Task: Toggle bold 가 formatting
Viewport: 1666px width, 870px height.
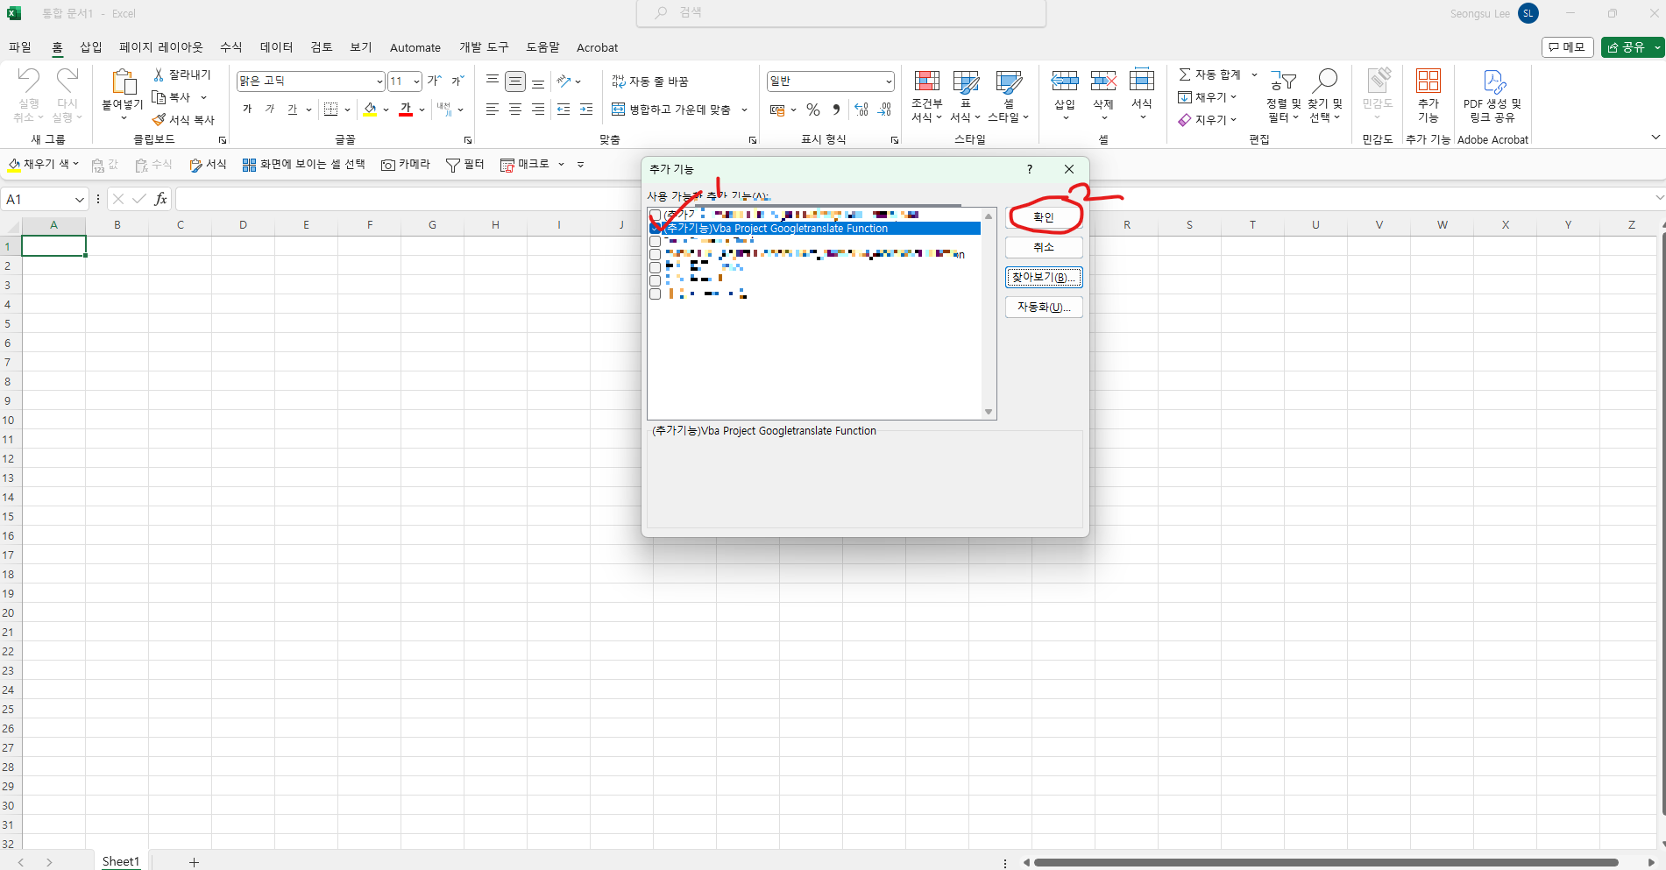Action: point(247,110)
